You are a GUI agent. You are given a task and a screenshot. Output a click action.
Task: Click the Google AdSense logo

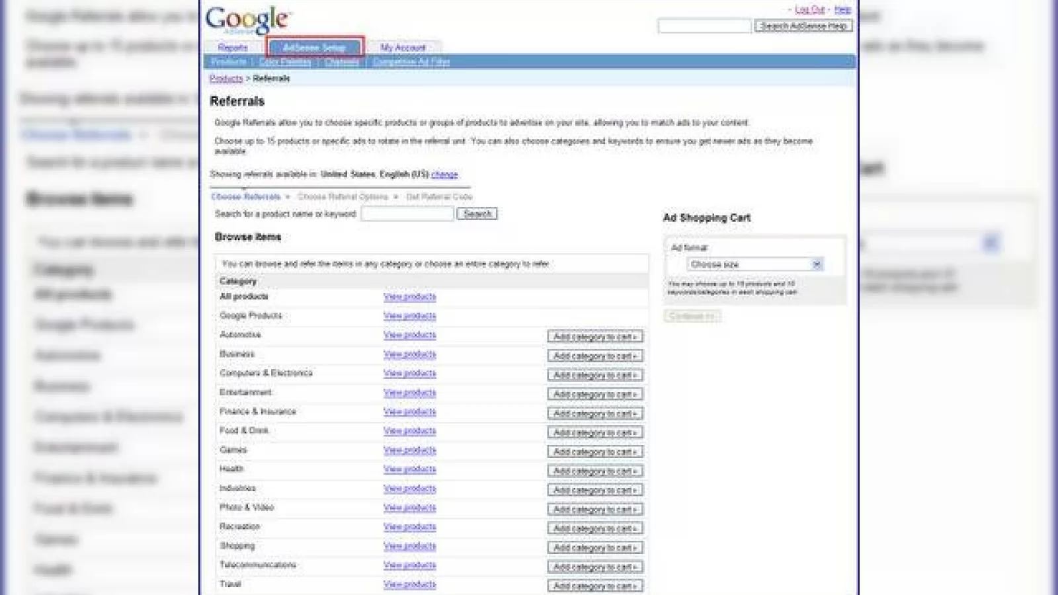point(247,20)
